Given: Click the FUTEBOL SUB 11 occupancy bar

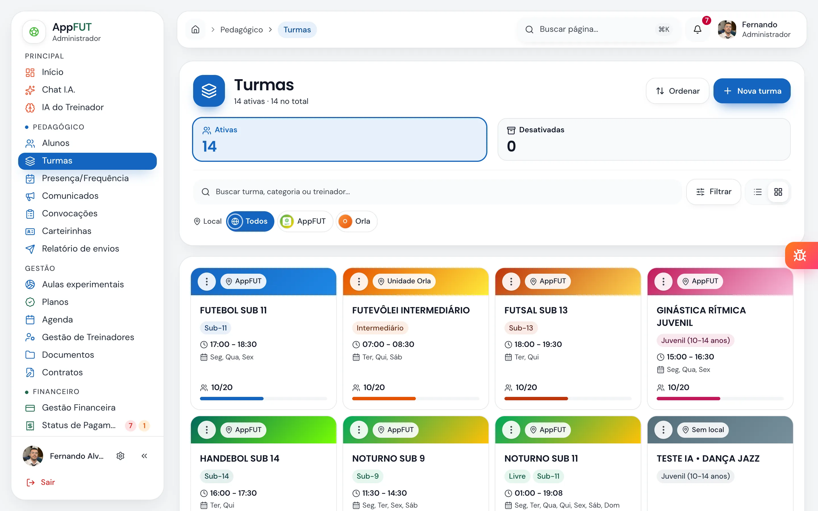Looking at the screenshot, I should click(x=263, y=399).
